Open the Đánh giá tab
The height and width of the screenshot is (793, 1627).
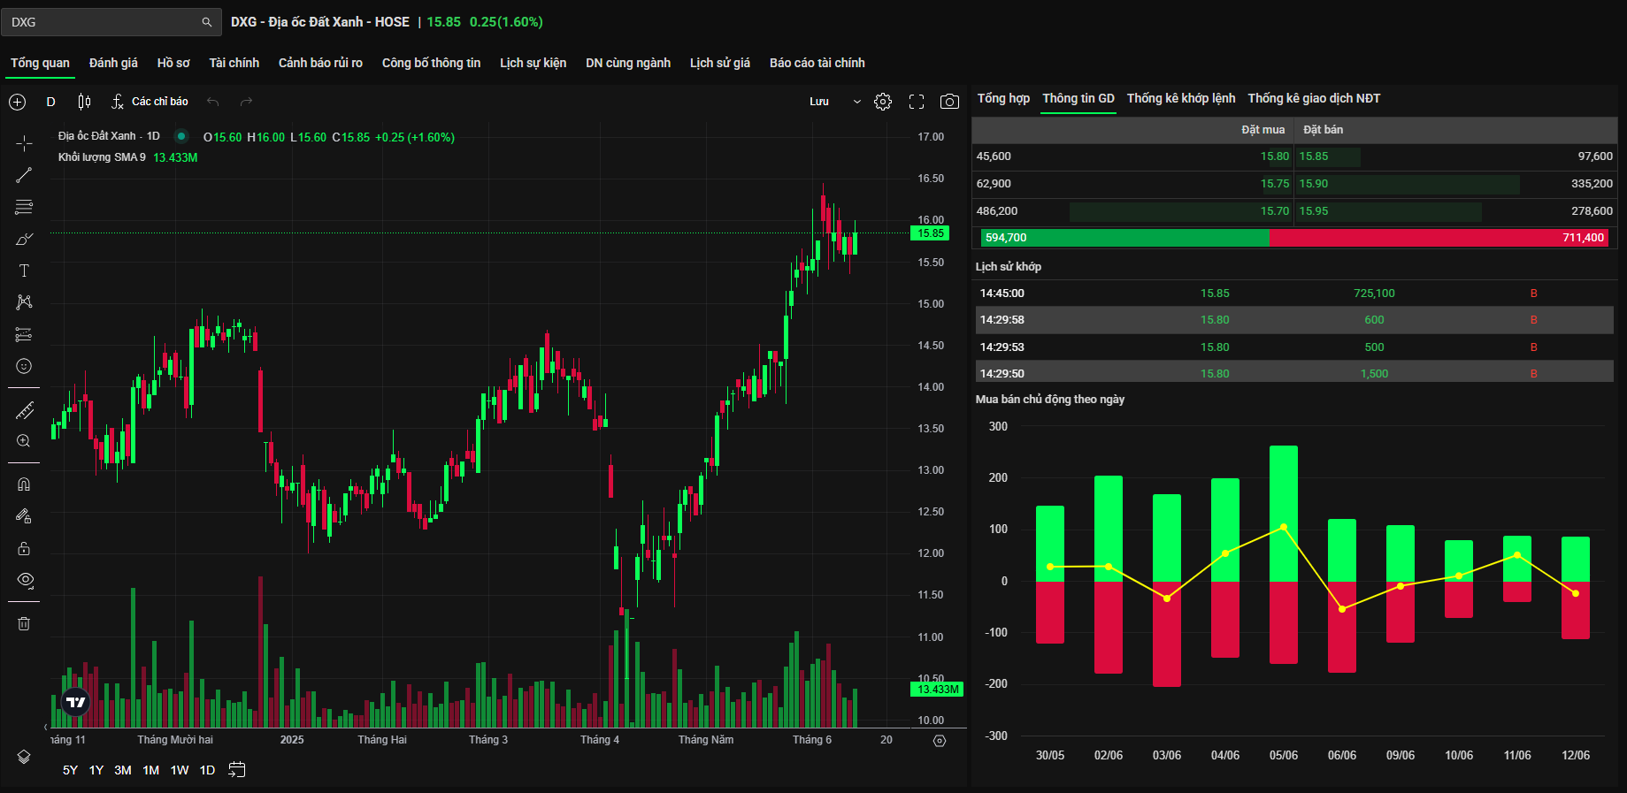pos(113,63)
